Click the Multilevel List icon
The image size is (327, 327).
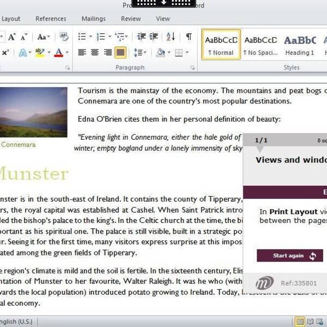119,37
